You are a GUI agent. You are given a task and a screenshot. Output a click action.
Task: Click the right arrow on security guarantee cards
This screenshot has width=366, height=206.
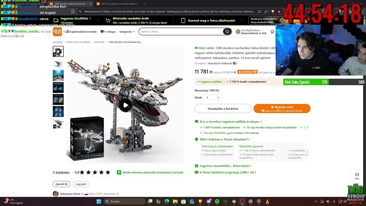[x=307, y=152]
